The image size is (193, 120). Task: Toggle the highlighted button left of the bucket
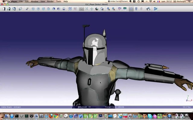tap(131, 9)
